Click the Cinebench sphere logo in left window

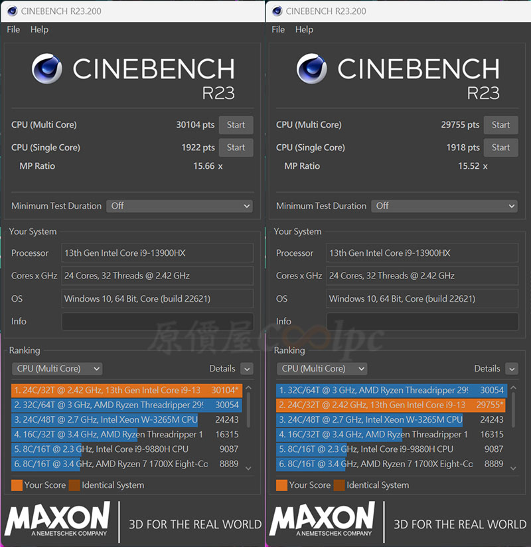[x=47, y=68]
